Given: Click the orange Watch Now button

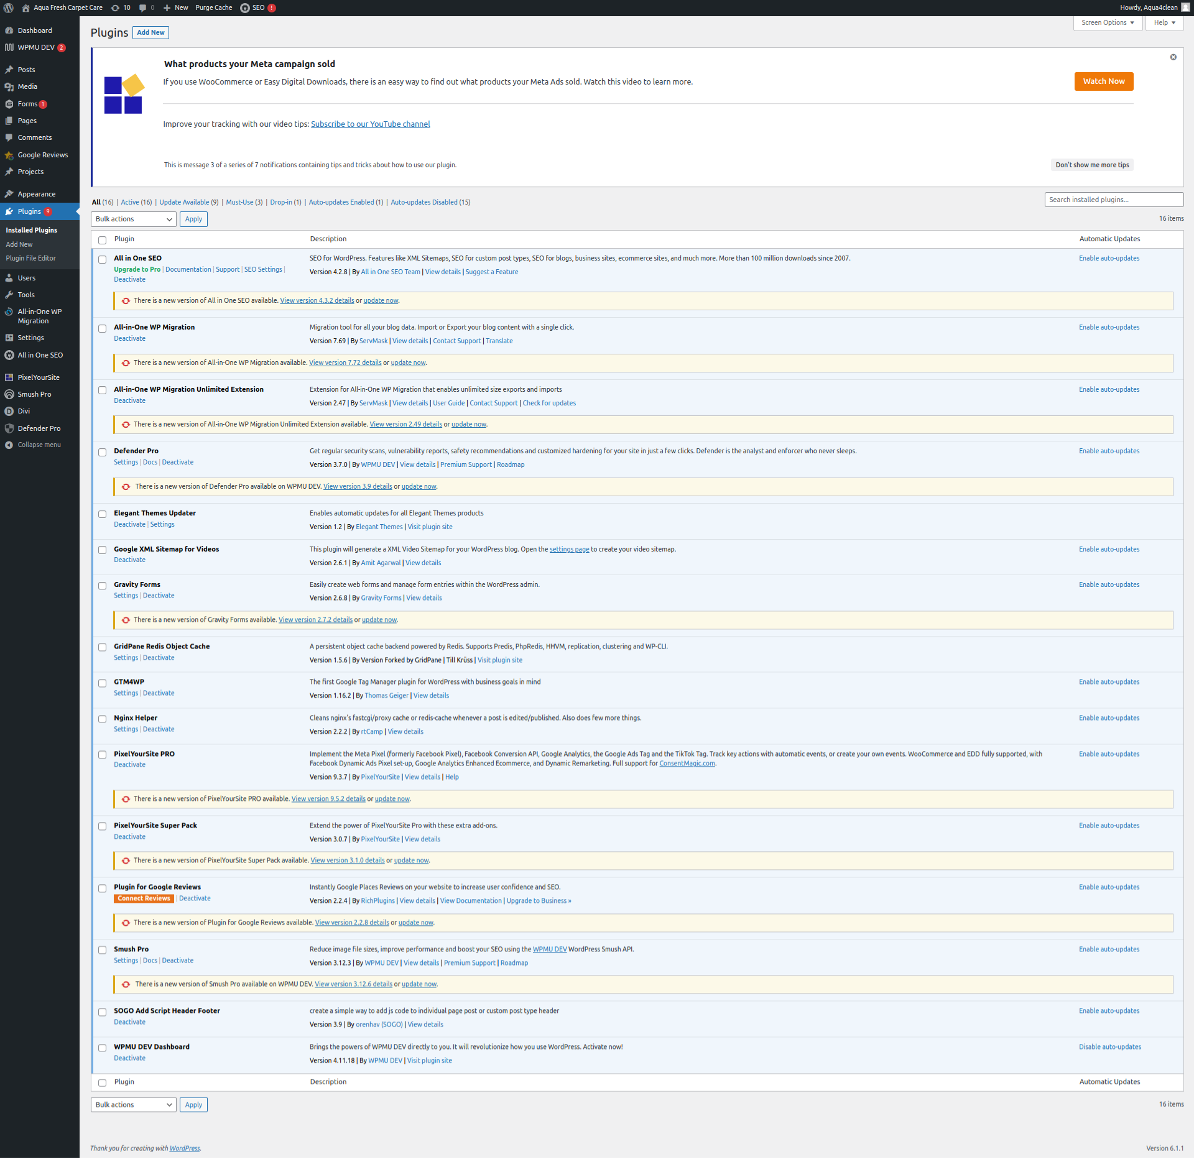Looking at the screenshot, I should [x=1103, y=81].
